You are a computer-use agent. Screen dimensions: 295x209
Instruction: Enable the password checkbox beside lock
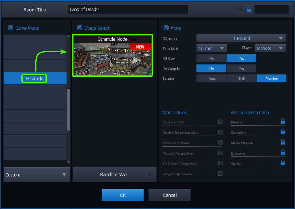tap(241, 9)
